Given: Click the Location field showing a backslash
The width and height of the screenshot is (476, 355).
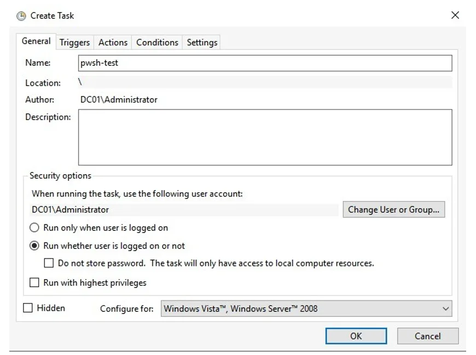Looking at the screenshot, I should coord(265,82).
